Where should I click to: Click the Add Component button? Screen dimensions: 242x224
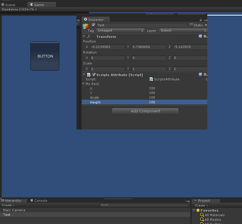tap(145, 111)
